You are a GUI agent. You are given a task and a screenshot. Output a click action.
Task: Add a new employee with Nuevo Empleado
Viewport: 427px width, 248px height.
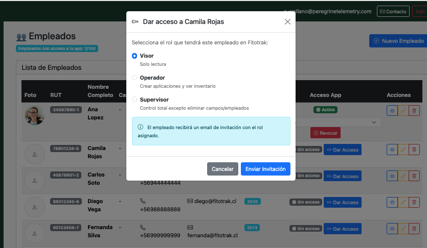tap(399, 41)
